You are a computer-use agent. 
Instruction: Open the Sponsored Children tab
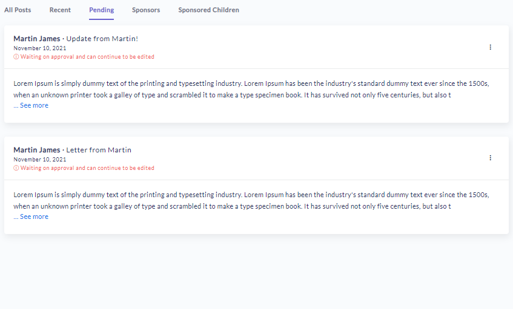(x=208, y=10)
